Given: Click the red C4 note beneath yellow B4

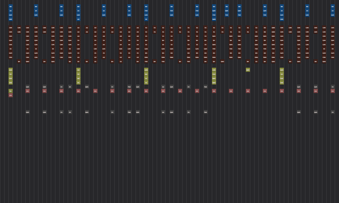Looking at the screenshot, I should point(11,95).
